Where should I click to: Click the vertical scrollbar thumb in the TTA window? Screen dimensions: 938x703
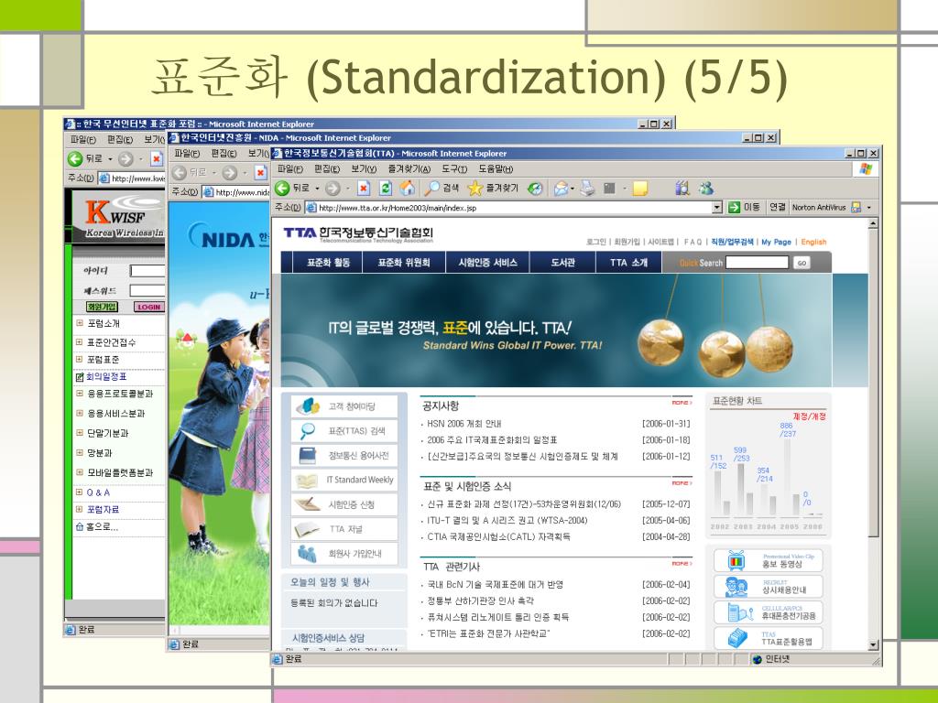873,383
